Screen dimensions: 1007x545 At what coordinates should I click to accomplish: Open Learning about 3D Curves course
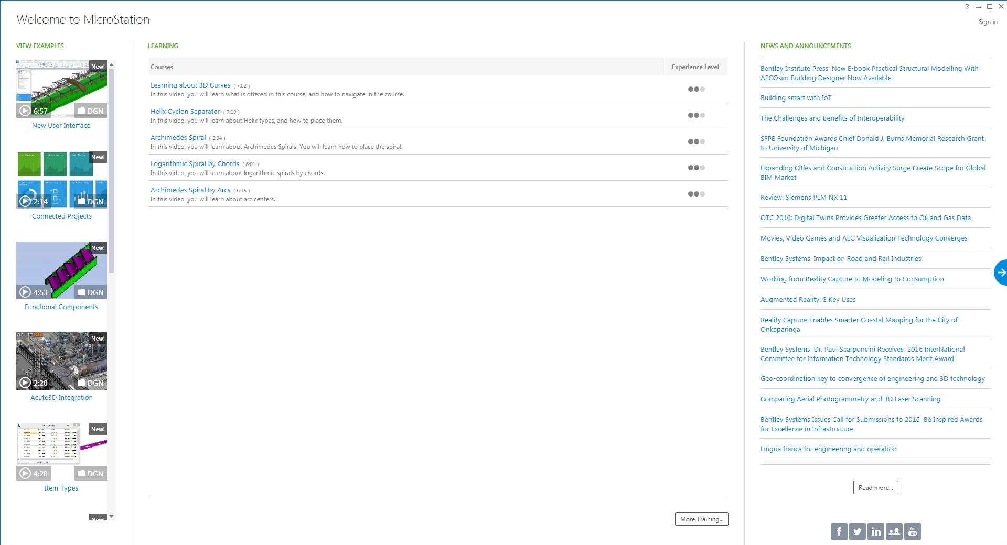tap(190, 85)
